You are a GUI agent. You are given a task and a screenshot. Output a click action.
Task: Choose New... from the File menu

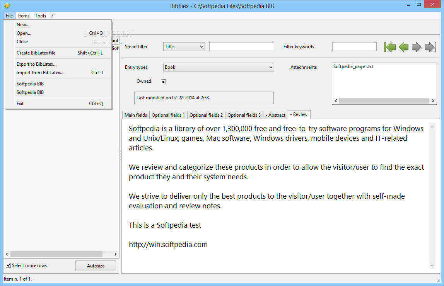58,25
